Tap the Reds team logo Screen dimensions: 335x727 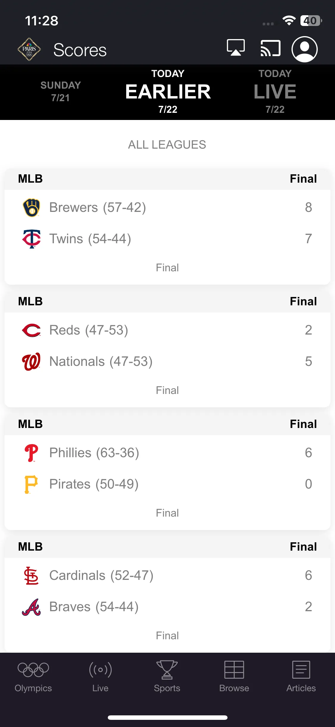(31, 330)
